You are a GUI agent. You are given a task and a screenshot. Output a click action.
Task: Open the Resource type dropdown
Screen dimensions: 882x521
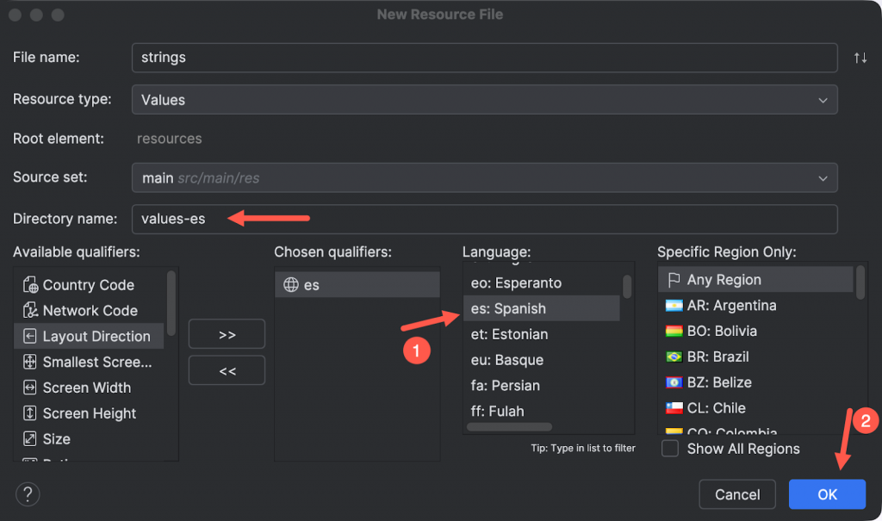tap(484, 100)
